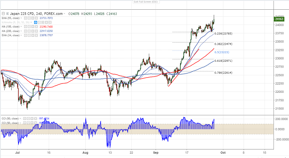Click the Fibonacci label 0.786(22614)
Image resolution: width=289 pixels, height=158 pixels.
pos(223,73)
